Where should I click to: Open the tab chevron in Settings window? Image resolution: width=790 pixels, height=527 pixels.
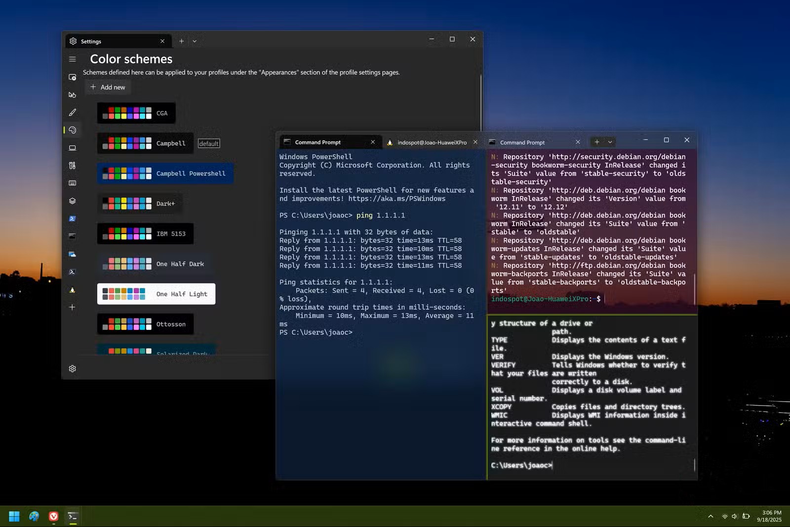click(195, 41)
